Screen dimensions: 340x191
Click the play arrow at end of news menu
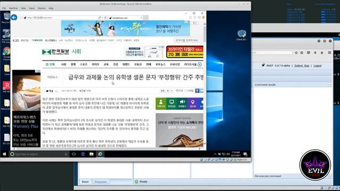click(x=200, y=65)
